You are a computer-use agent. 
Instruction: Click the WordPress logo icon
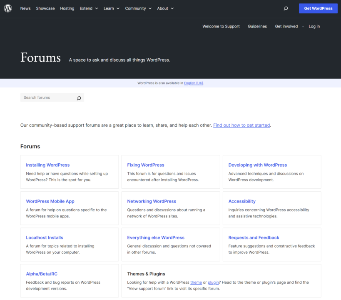[7, 8]
